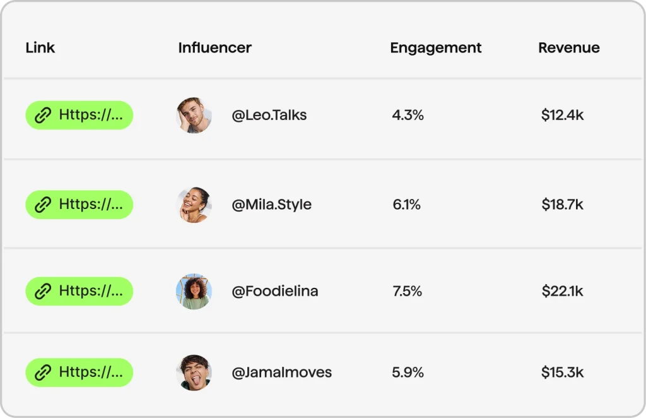Image resolution: width=646 pixels, height=418 pixels.
Task: Click the Https:// link text for Jamalmoves
Action: 91,372
